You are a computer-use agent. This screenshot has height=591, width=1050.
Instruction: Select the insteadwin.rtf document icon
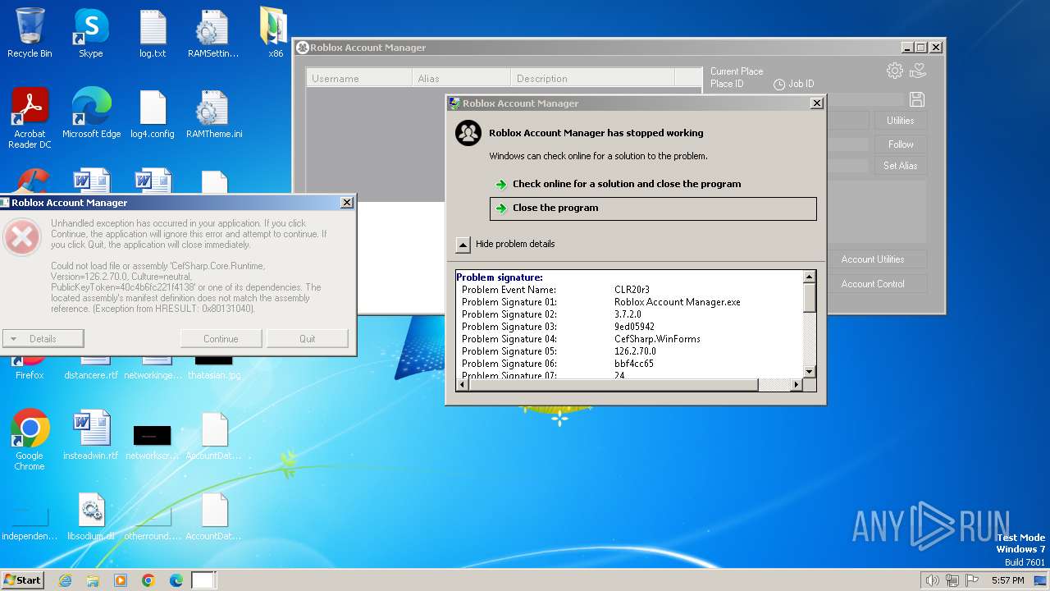pyautogui.click(x=91, y=435)
